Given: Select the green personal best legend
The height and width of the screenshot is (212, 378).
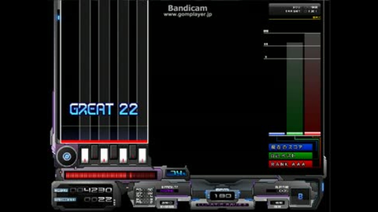Looking at the screenshot, I should [291, 156].
